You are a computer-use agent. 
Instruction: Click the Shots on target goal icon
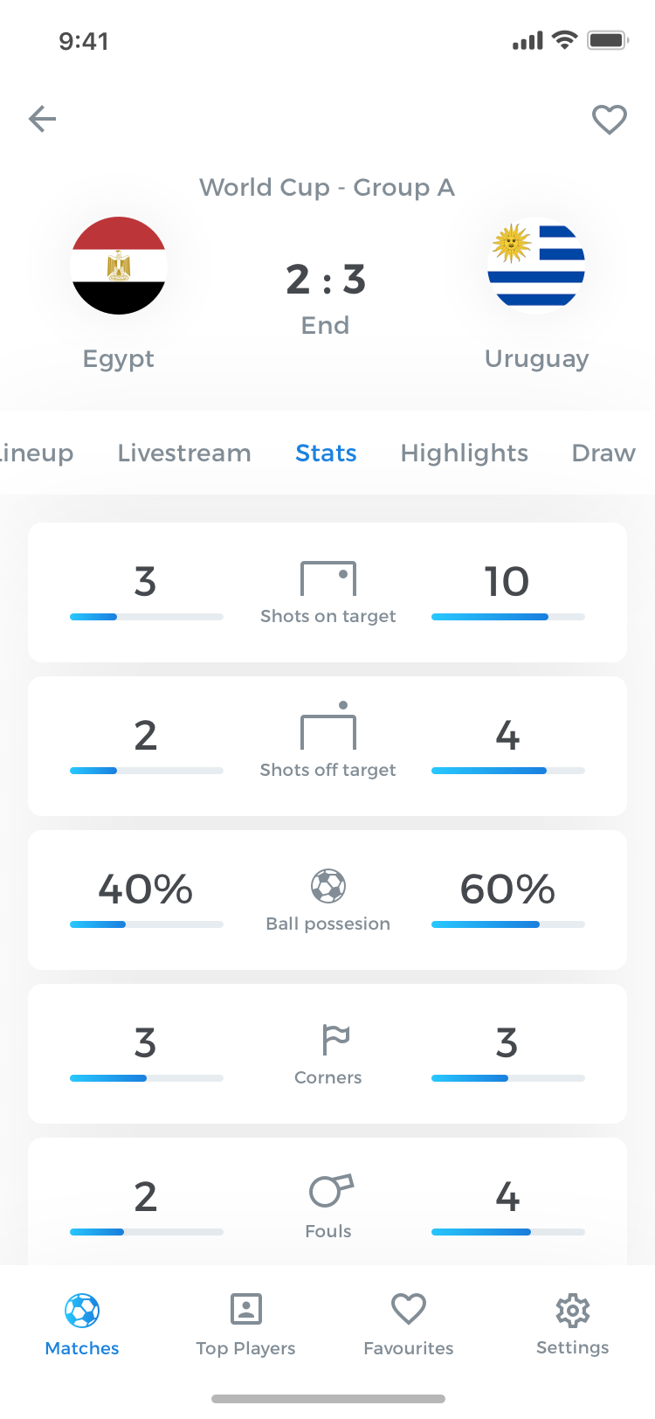[328, 579]
